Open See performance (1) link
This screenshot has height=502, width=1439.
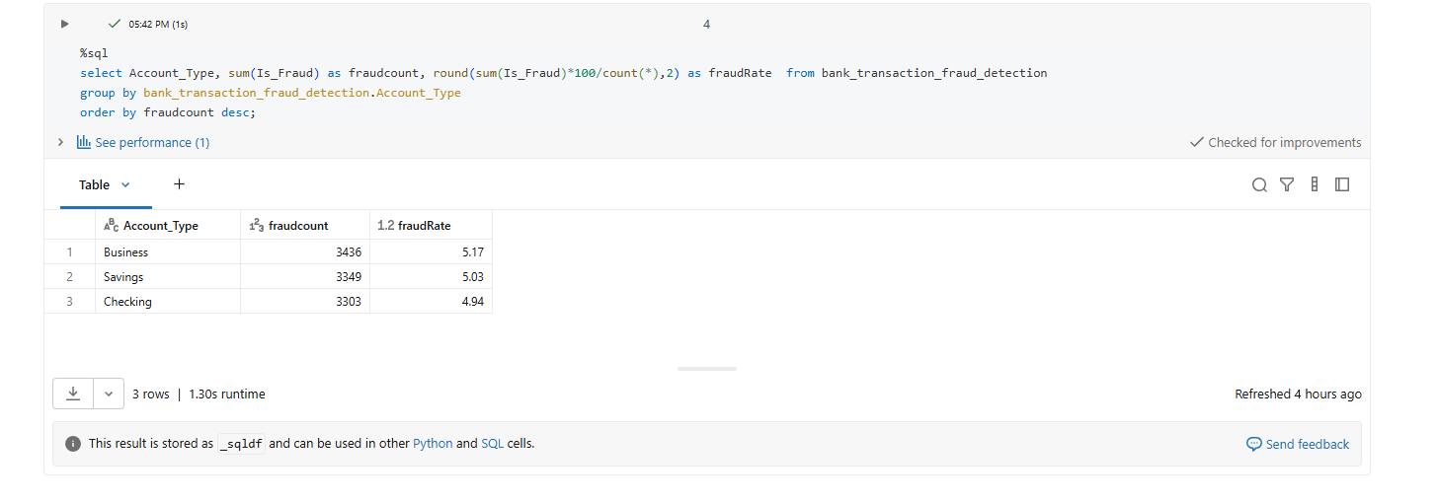[x=152, y=142]
